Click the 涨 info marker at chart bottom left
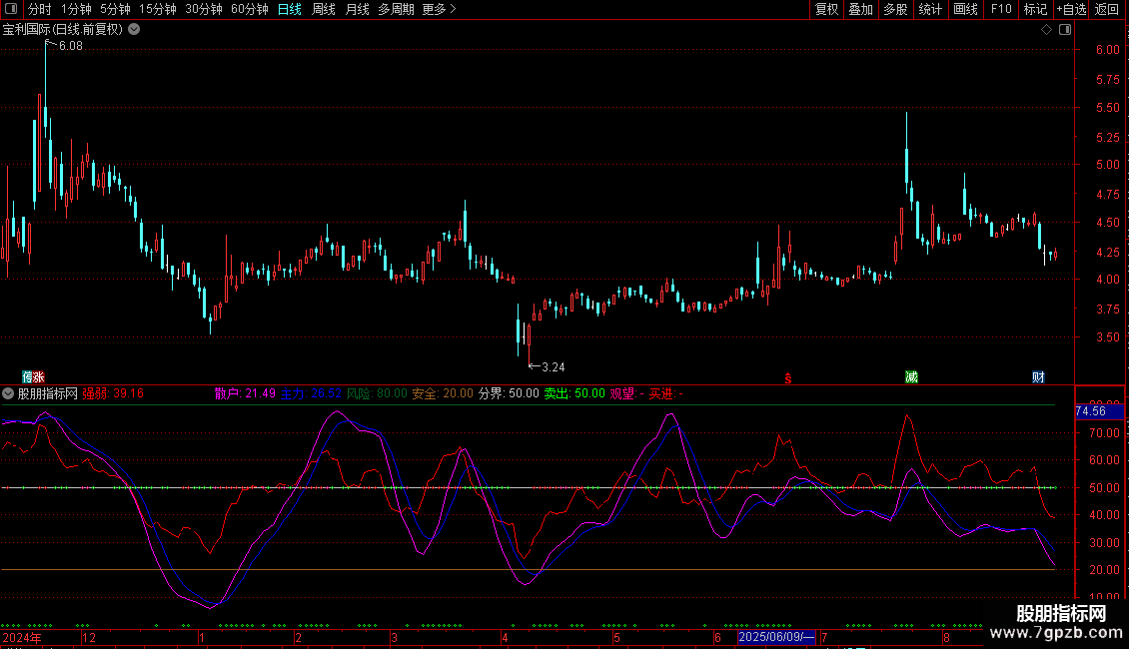This screenshot has height=649, width=1129. tap(39, 377)
